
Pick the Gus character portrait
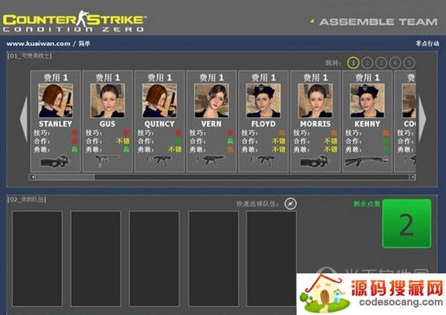pos(108,100)
